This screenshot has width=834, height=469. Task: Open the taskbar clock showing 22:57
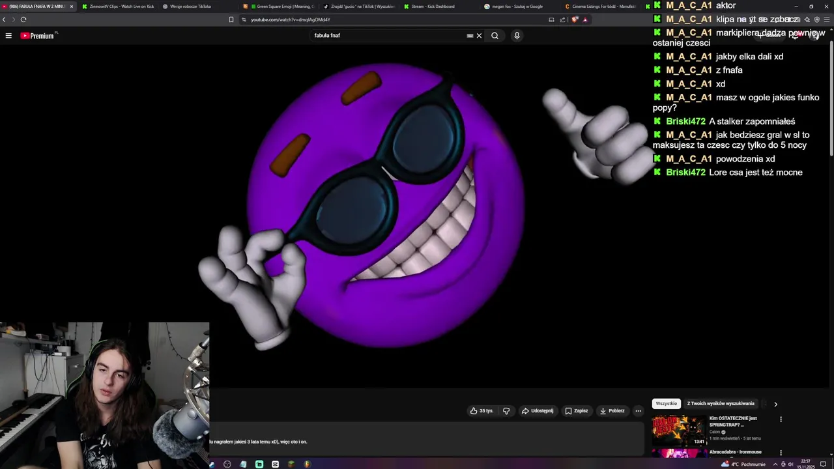[806, 464]
